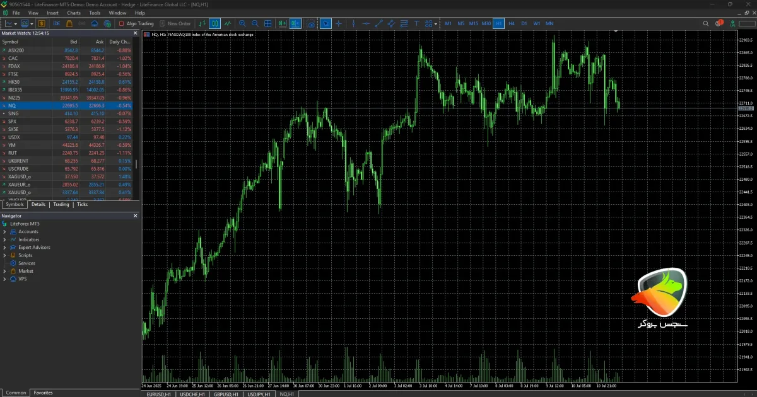Viewport: 757px width, 397px height.
Task: Open the Signals broadcast icon
Action: point(82,23)
